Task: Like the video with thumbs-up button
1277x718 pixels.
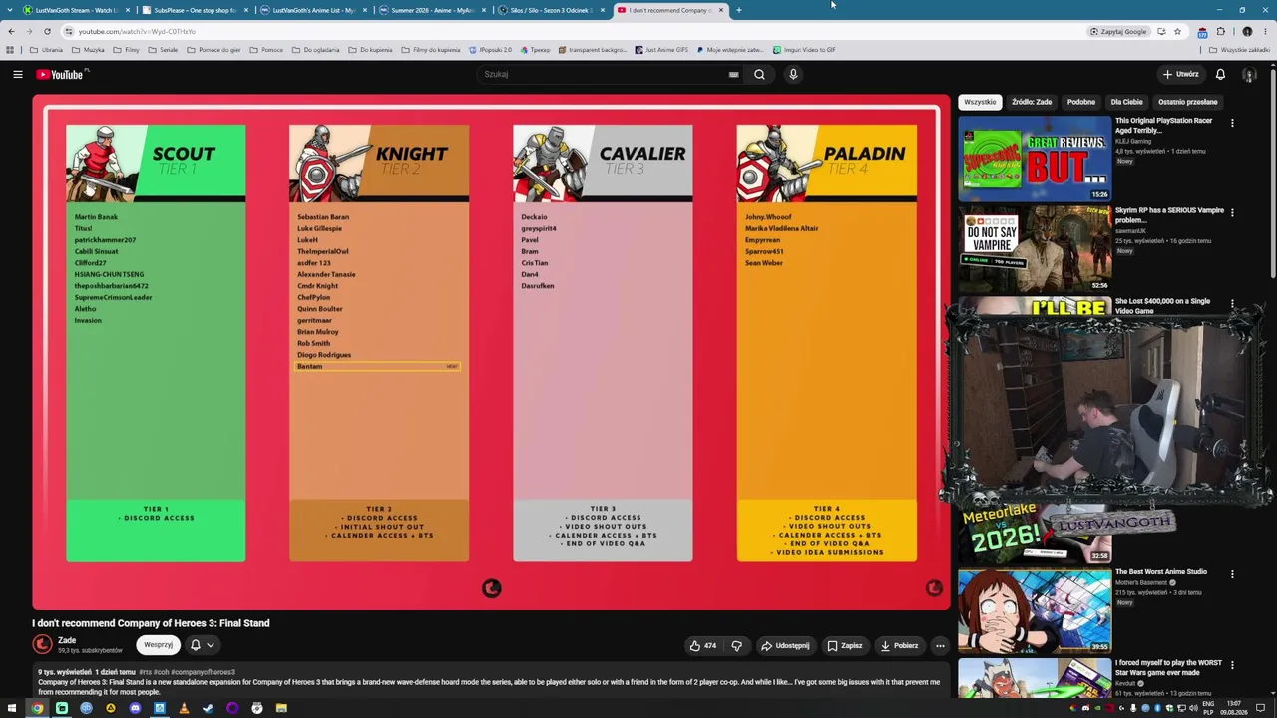Action: 702,645
